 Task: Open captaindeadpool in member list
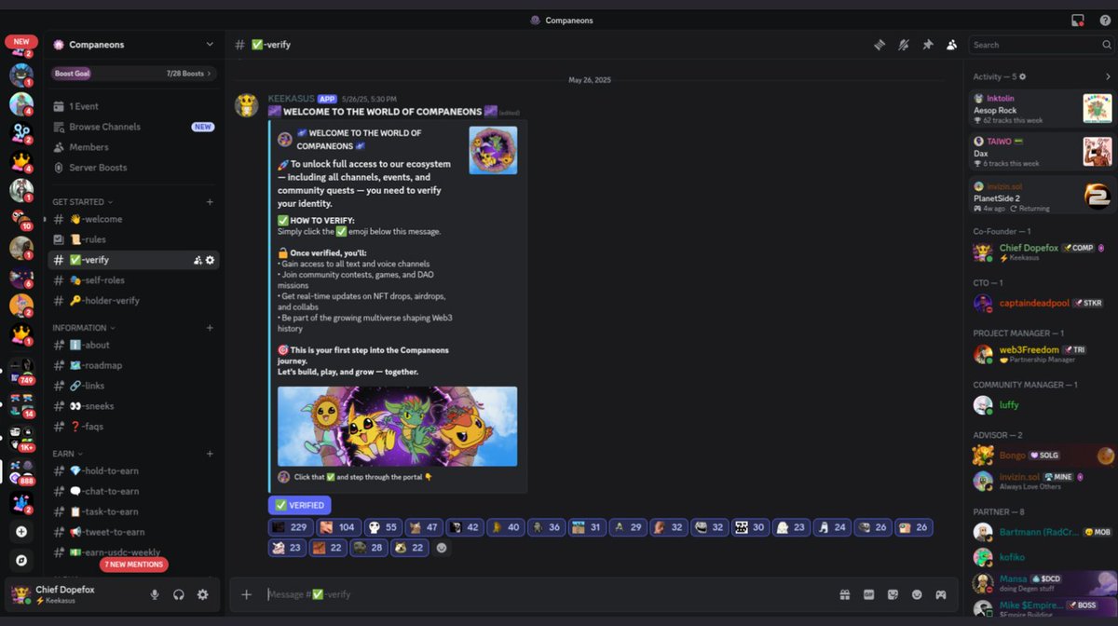click(x=1041, y=303)
